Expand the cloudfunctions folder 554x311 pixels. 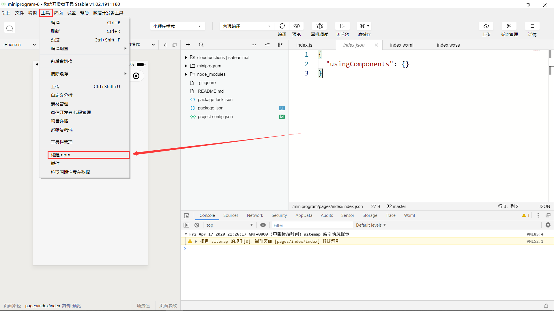(x=186, y=58)
